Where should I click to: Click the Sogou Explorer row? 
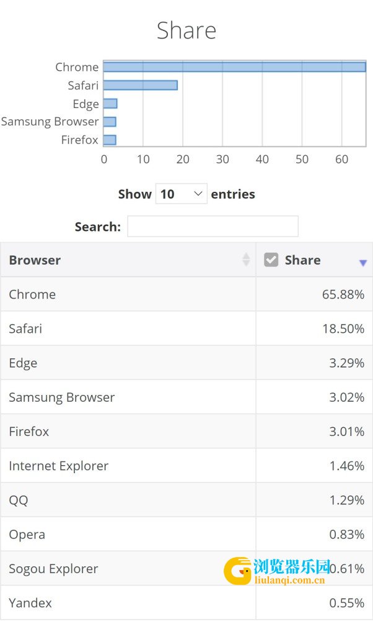click(186, 568)
